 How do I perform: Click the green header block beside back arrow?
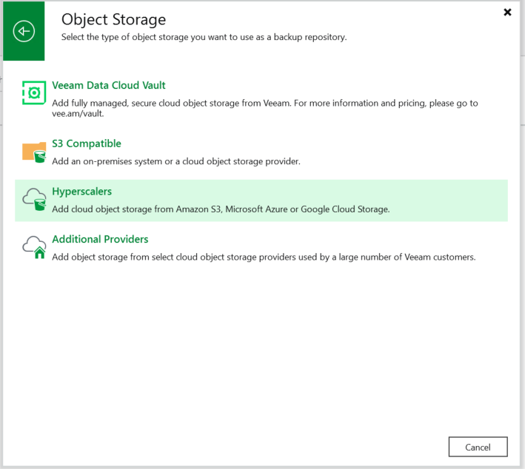click(x=24, y=50)
